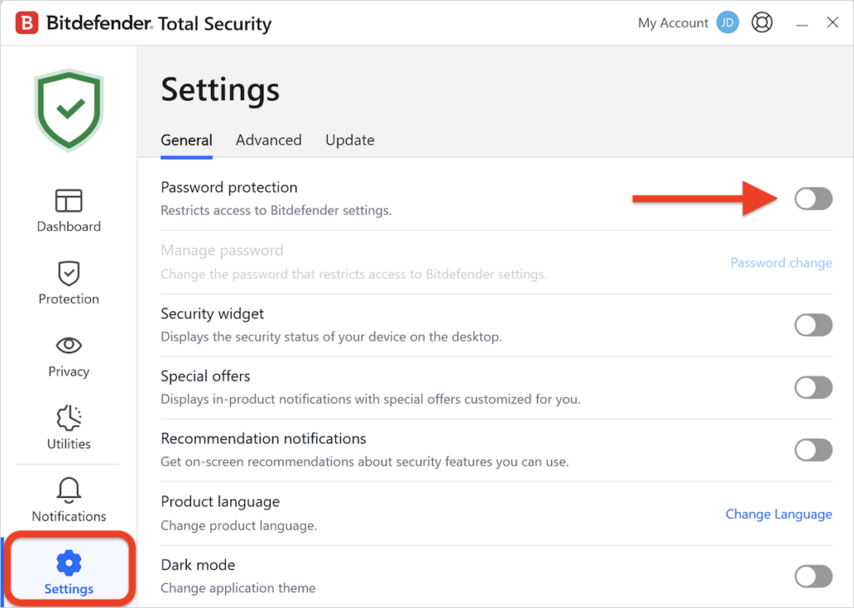Select the General settings tab
Screen dimensions: 854x608
point(186,140)
